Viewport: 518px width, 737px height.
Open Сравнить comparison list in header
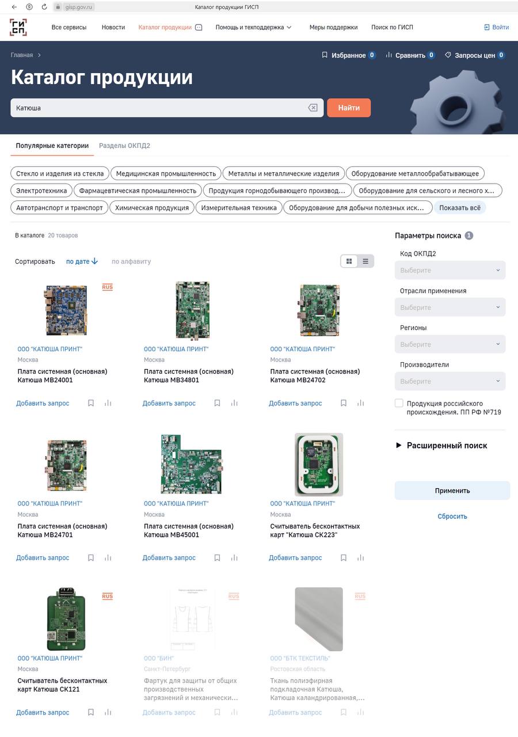pos(410,55)
